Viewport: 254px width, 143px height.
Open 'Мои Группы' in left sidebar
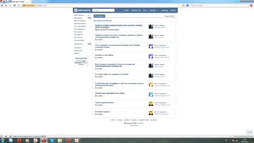[78, 32]
